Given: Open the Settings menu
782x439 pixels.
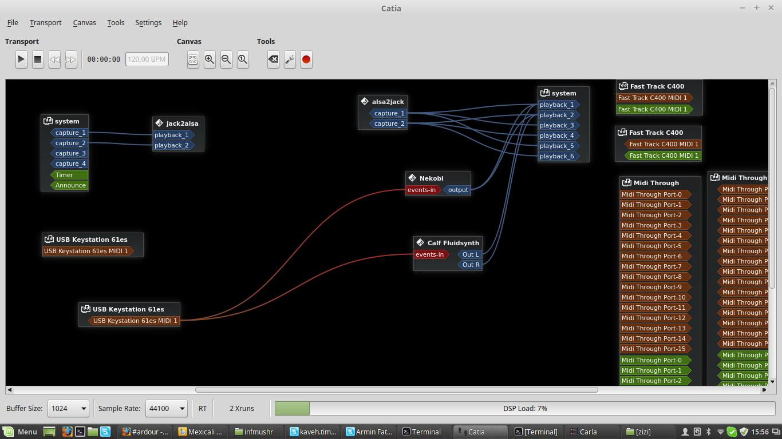Looking at the screenshot, I should [148, 22].
